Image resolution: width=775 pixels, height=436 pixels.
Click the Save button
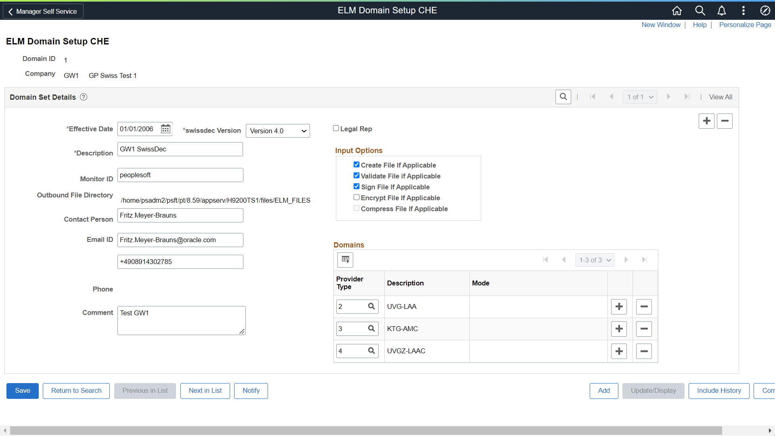(x=22, y=390)
